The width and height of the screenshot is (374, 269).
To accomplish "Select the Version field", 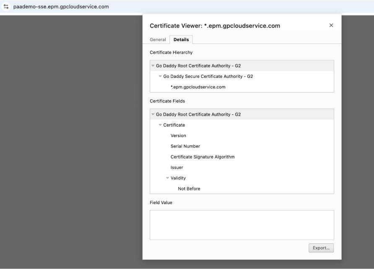I will pos(178,136).
